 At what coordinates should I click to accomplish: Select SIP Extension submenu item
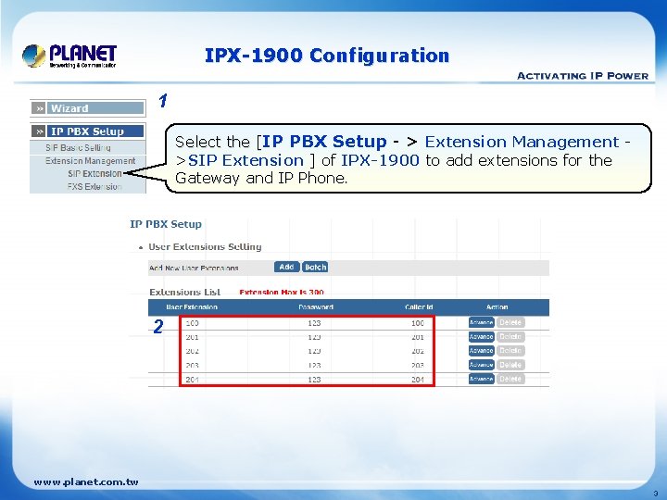click(x=94, y=173)
